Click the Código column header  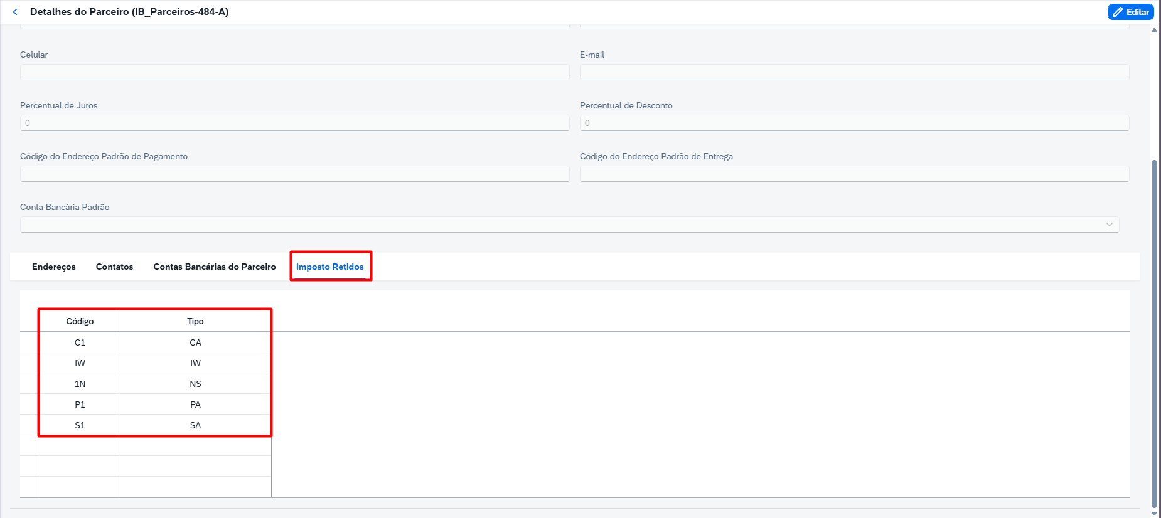[80, 321]
